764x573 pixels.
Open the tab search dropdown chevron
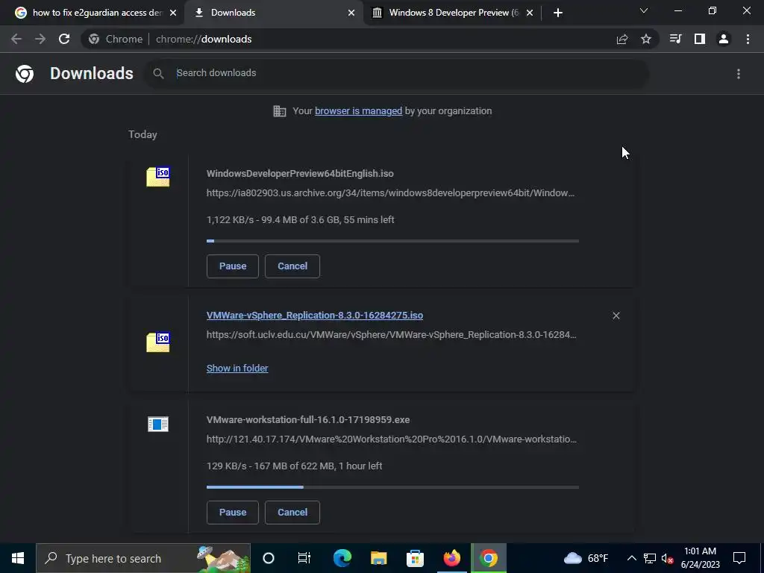tap(644, 10)
